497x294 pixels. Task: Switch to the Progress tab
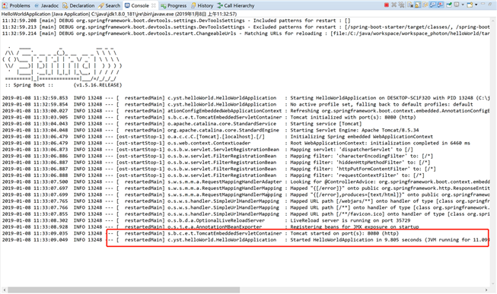click(174, 5)
